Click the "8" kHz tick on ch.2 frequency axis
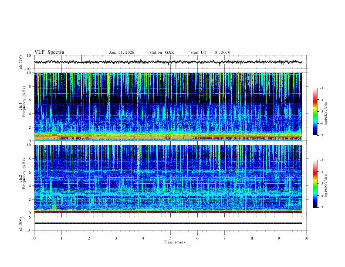 point(30,159)
